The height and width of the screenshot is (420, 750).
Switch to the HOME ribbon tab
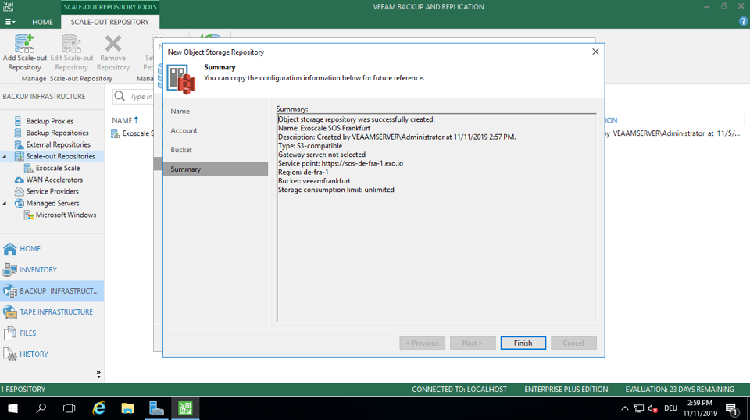click(42, 22)
